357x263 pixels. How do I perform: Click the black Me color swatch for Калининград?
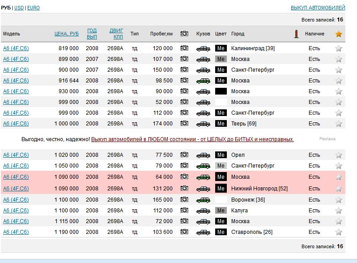221,48
